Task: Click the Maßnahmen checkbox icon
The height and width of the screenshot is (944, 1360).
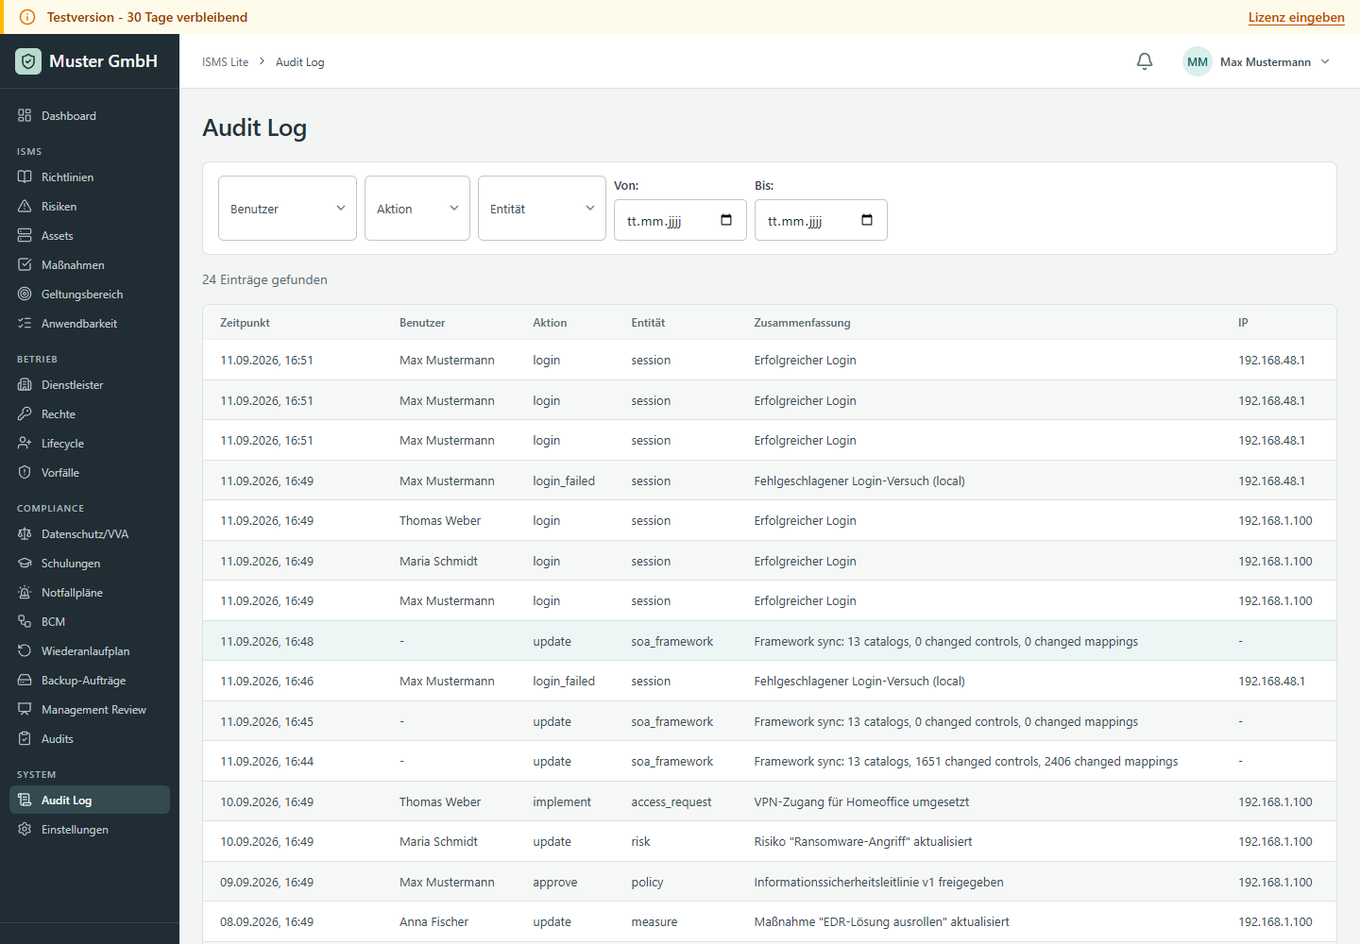Action: [x=25, y=264]
